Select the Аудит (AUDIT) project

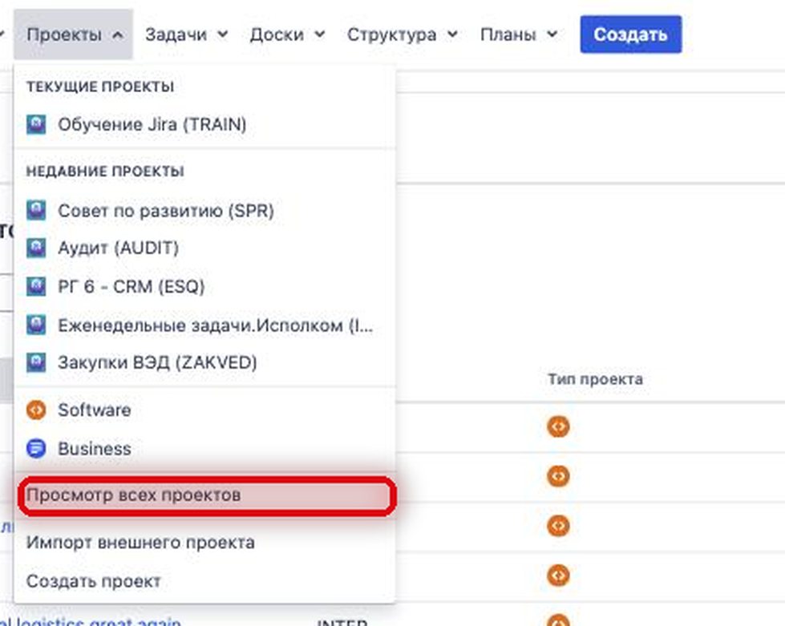204,248
